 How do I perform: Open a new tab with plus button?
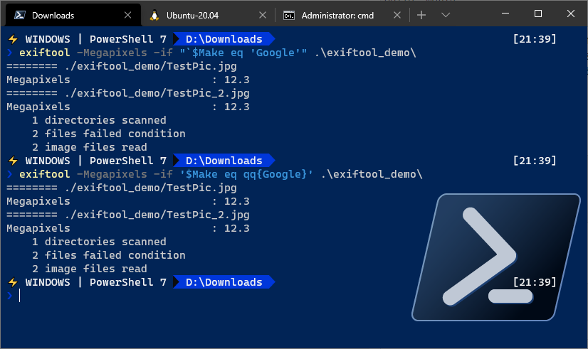[x=421, y=15]
